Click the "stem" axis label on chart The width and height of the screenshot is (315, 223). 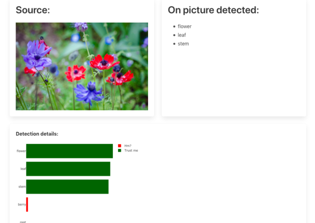pyautogui.click(x=22, y=187)
